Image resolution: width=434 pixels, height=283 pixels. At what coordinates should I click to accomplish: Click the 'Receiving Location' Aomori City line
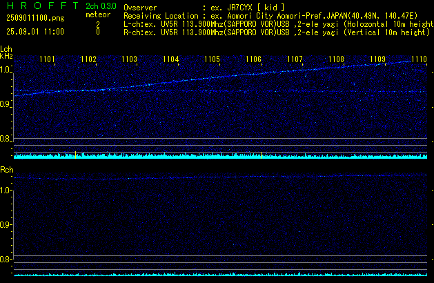(270, 16)
